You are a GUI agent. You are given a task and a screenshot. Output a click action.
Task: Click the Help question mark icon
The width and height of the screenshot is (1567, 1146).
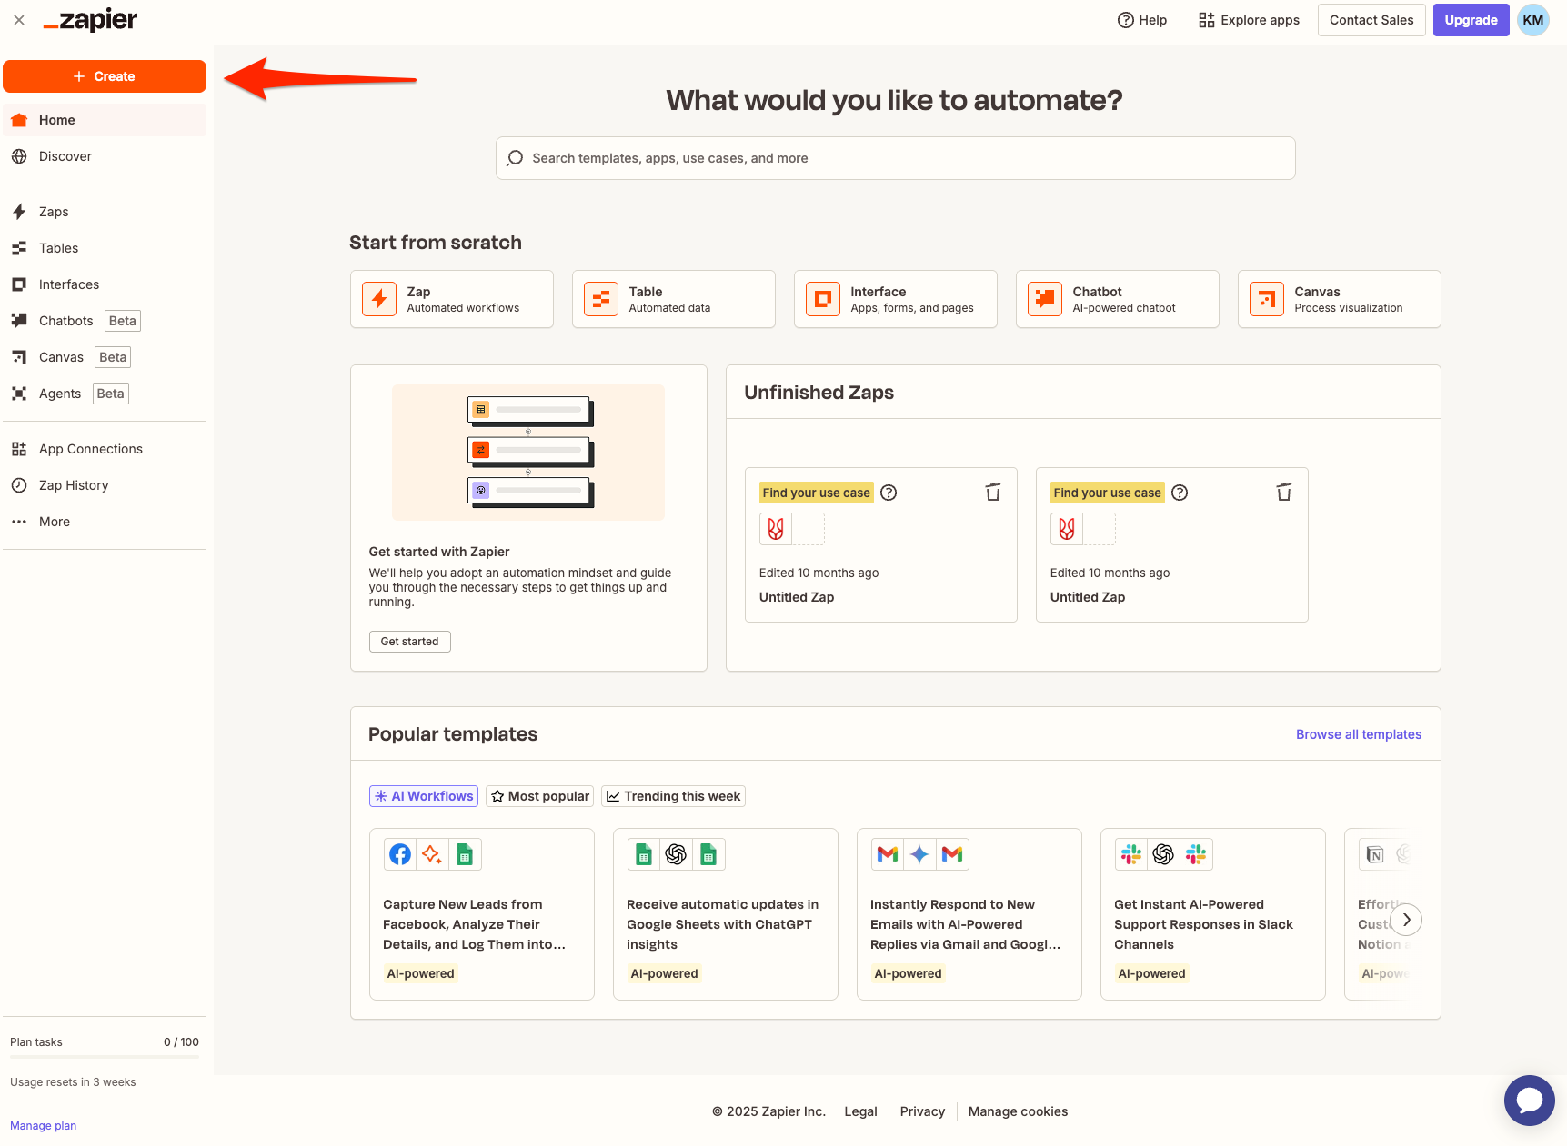click(1125, 19)
